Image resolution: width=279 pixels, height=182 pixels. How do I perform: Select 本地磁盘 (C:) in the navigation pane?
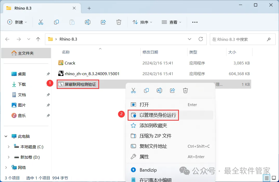[32, 147]
